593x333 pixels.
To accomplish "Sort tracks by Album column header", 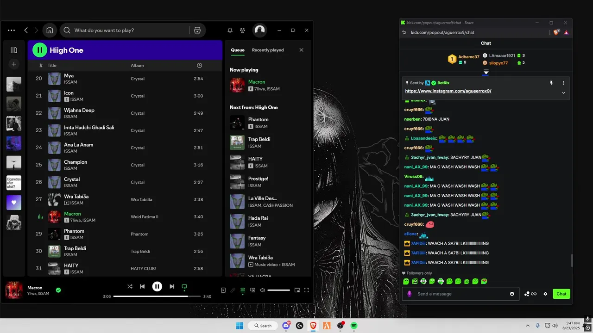I will pyautogui.click(x=137, y=66).
